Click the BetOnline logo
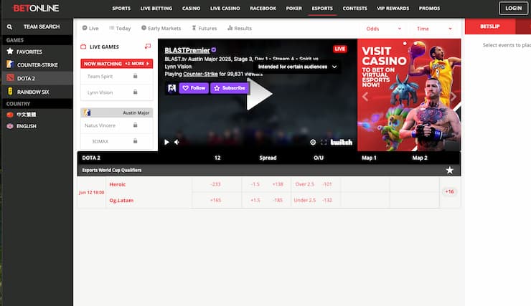 coord(36,8)
